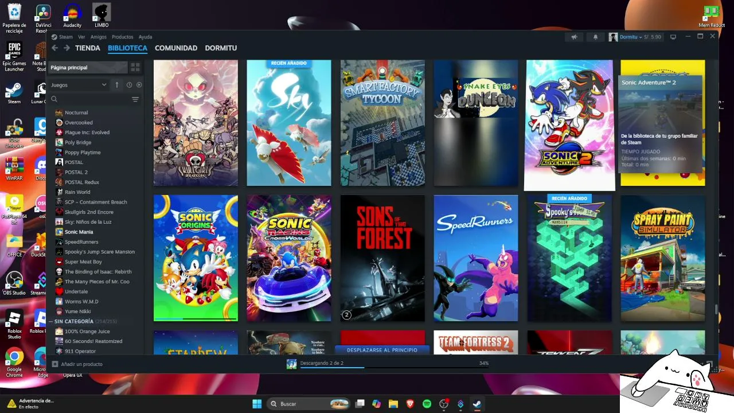
Task: Open Task View on the taskbar
Action: click(360, 404)
